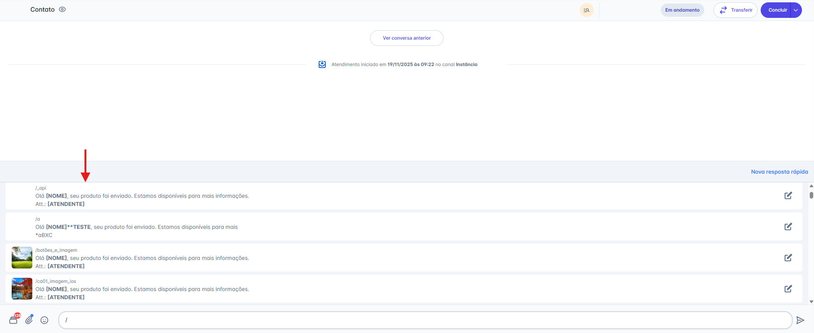Open the conversation search icon
The image size is (814, 333).
click(586, 10)
